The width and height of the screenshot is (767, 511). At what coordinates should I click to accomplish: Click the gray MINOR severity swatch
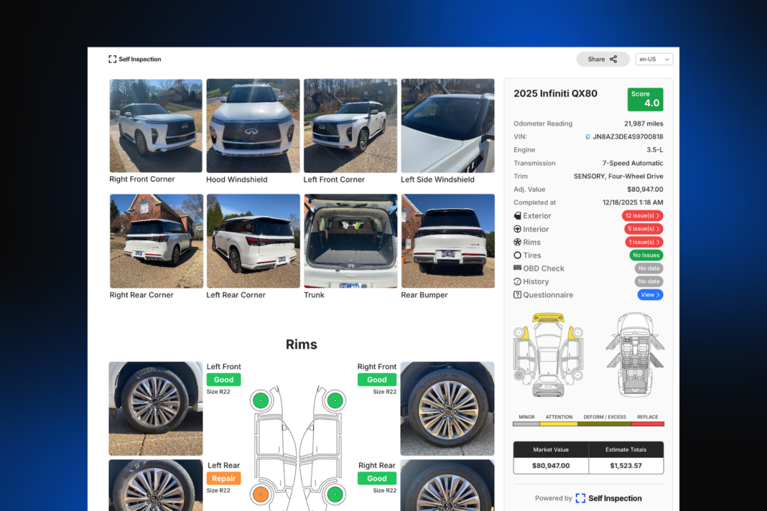click(526, 424)
